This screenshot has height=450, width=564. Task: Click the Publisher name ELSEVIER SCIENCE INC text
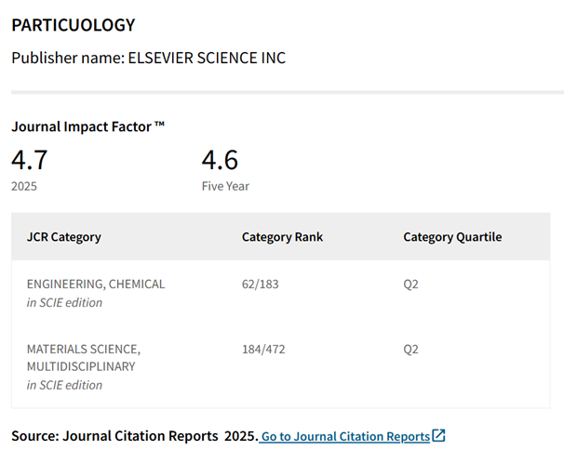click(x=149, y=58)
